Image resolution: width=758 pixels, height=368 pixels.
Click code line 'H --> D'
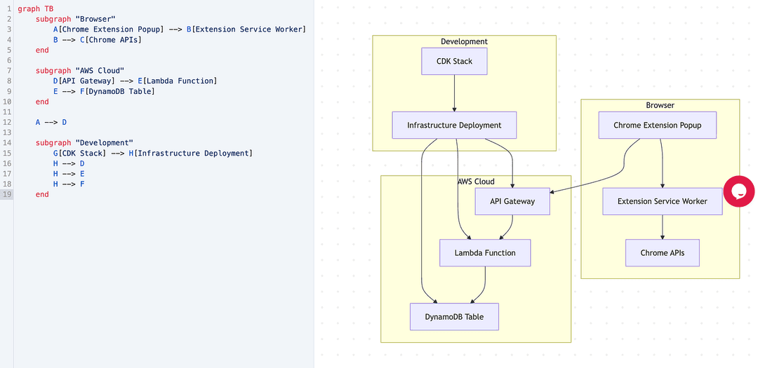[69, 163]
